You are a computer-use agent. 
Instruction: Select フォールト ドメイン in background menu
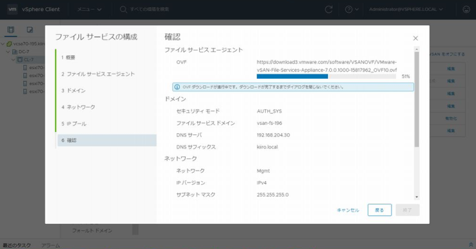(x=92, y=231)
